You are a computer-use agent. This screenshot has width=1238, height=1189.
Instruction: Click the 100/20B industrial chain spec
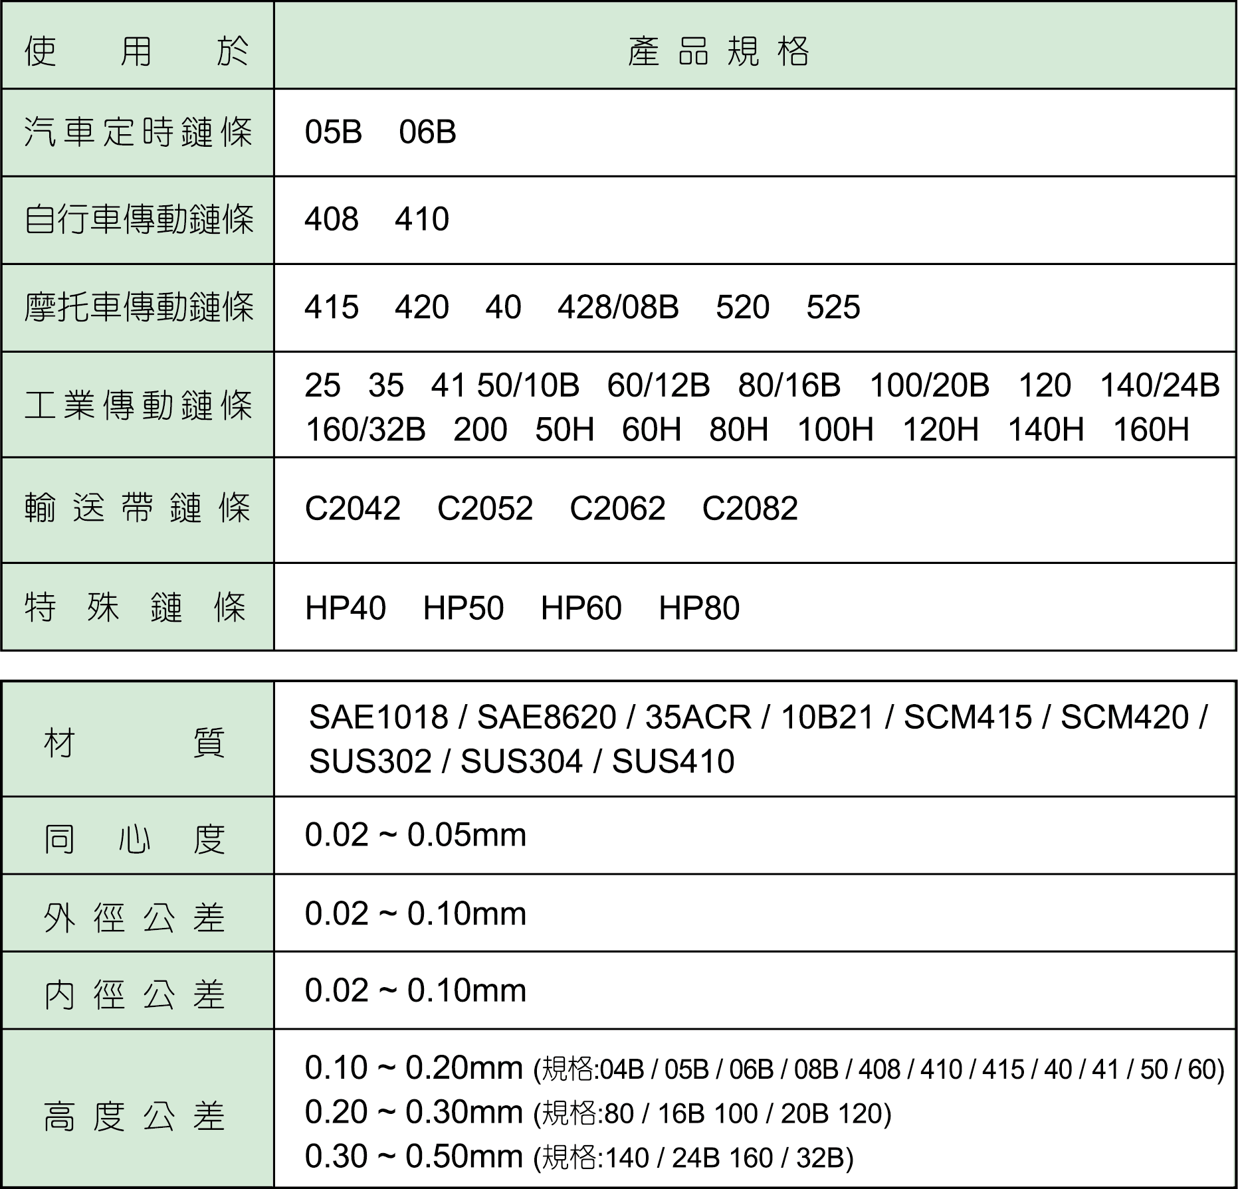click(930, 385)
